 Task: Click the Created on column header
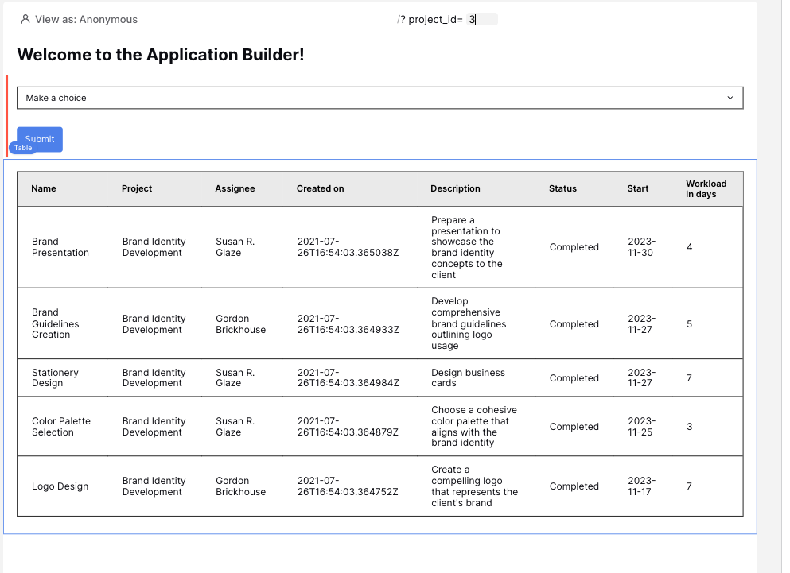(320, 188)
